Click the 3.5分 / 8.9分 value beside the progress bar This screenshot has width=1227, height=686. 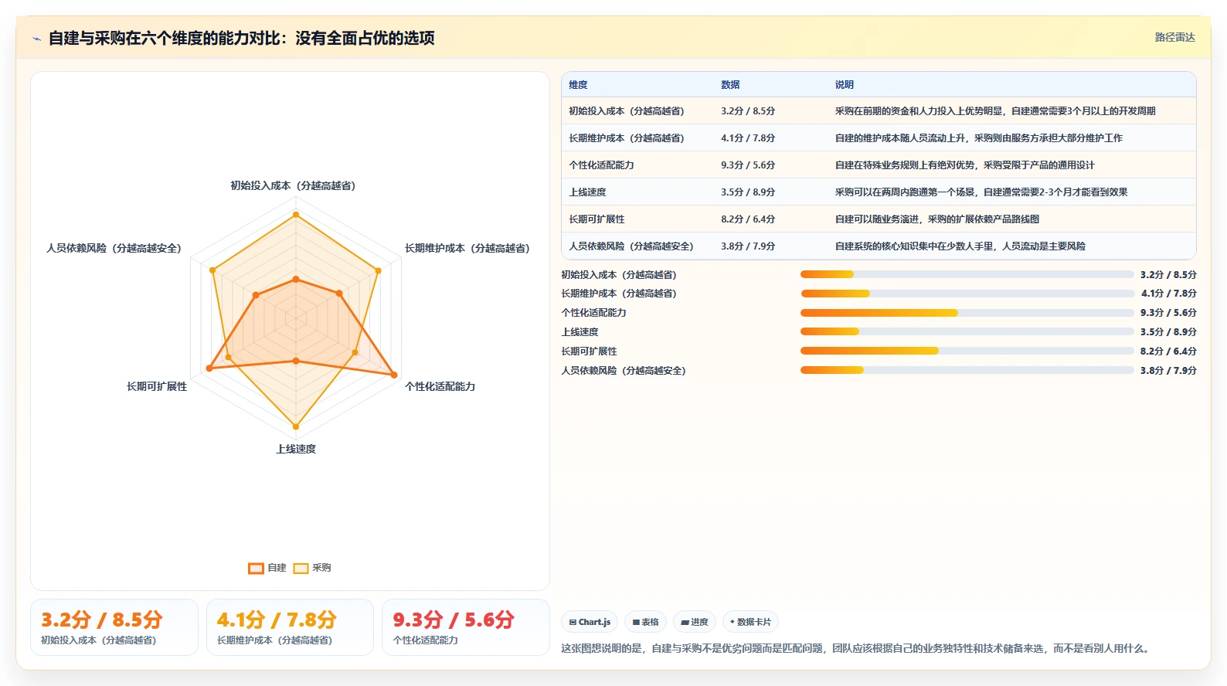(1168, 332)
